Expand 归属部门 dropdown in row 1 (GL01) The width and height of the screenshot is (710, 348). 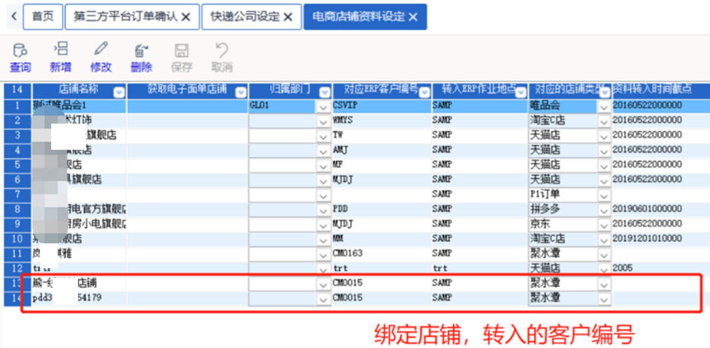click(323, 106)
